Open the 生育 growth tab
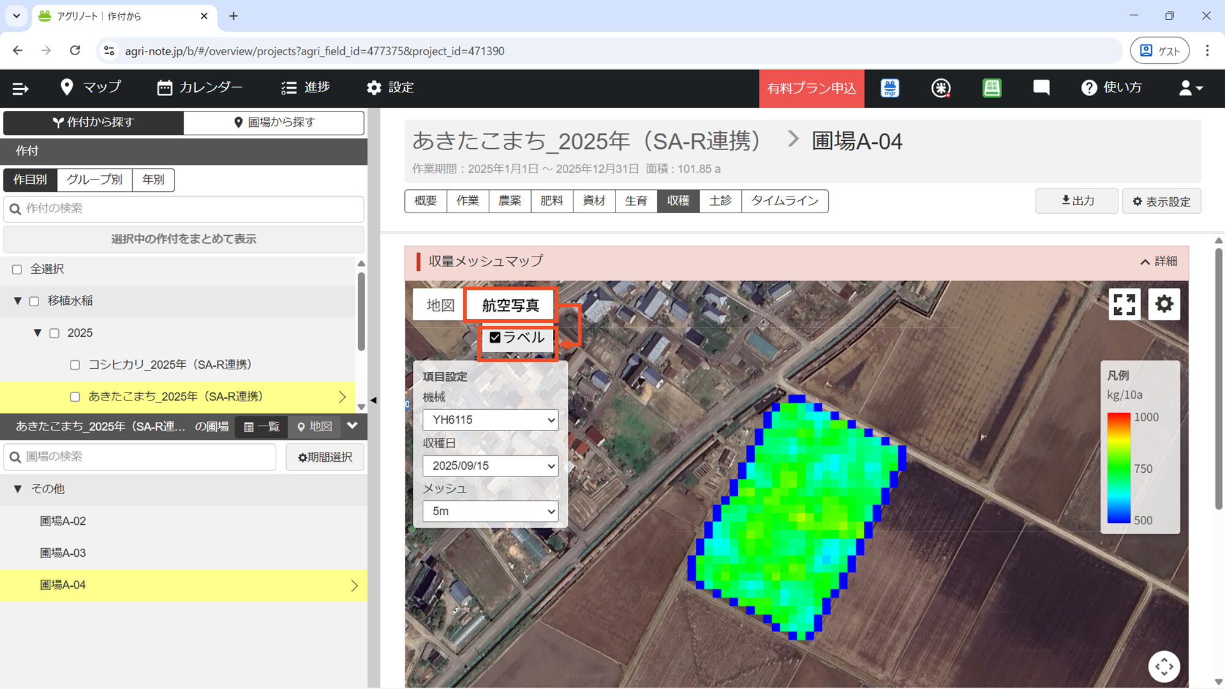The width and height of the screenshot is (1225, 689). tap(636, 201)
